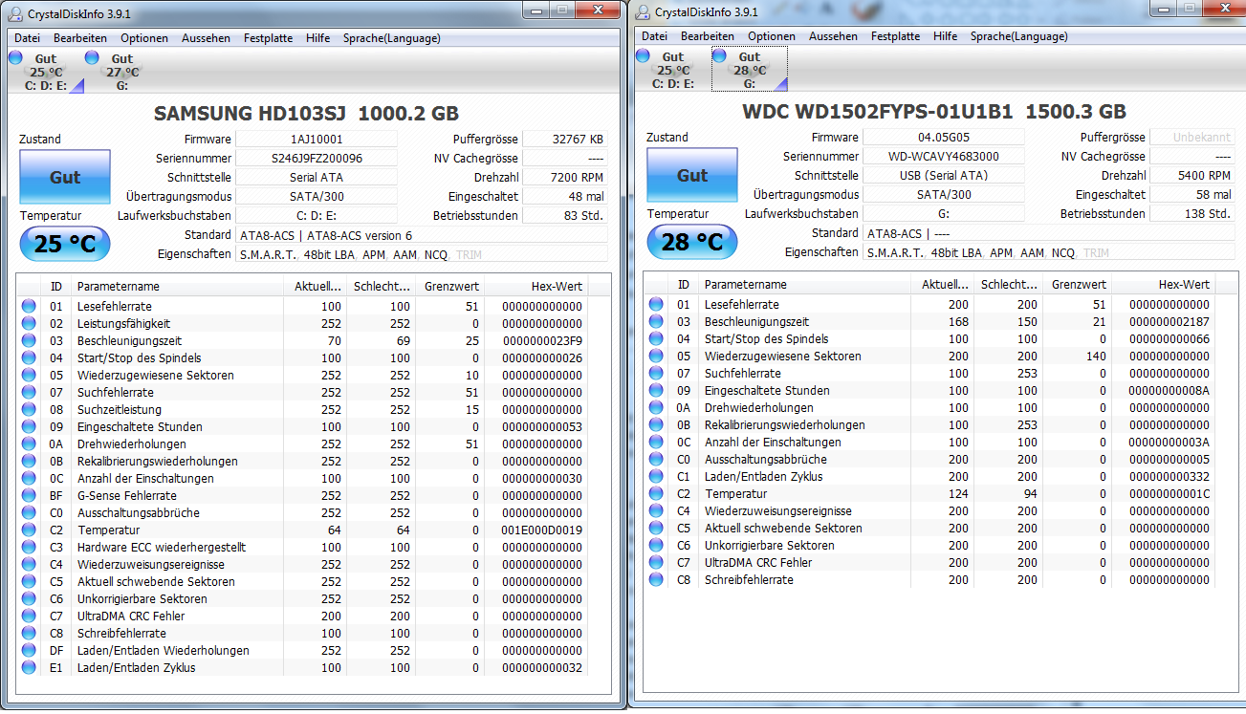This screenshot has width=1246, height=714.
Task: Click Puffergrösse field 32767 KB
Action: (565, 139)
